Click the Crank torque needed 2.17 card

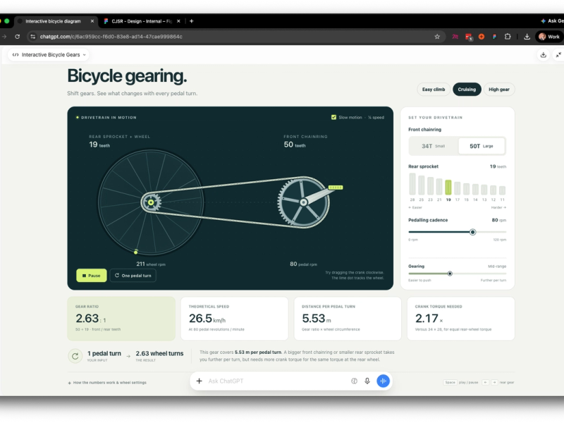461,319
